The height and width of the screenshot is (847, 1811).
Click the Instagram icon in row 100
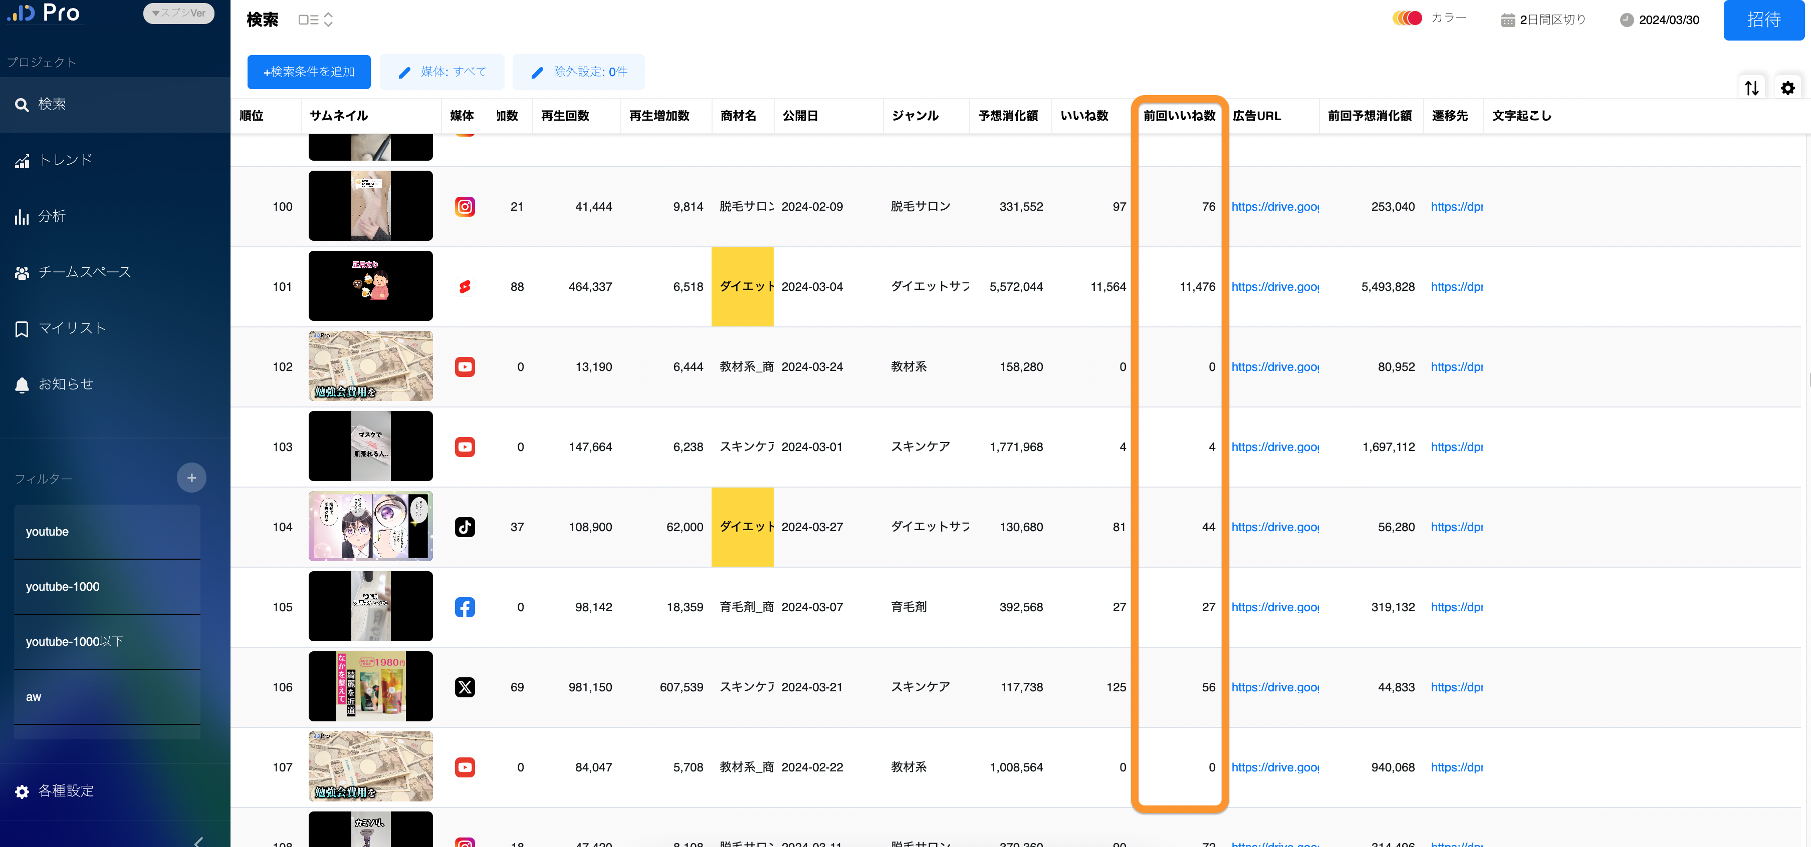tap(465, 206)
